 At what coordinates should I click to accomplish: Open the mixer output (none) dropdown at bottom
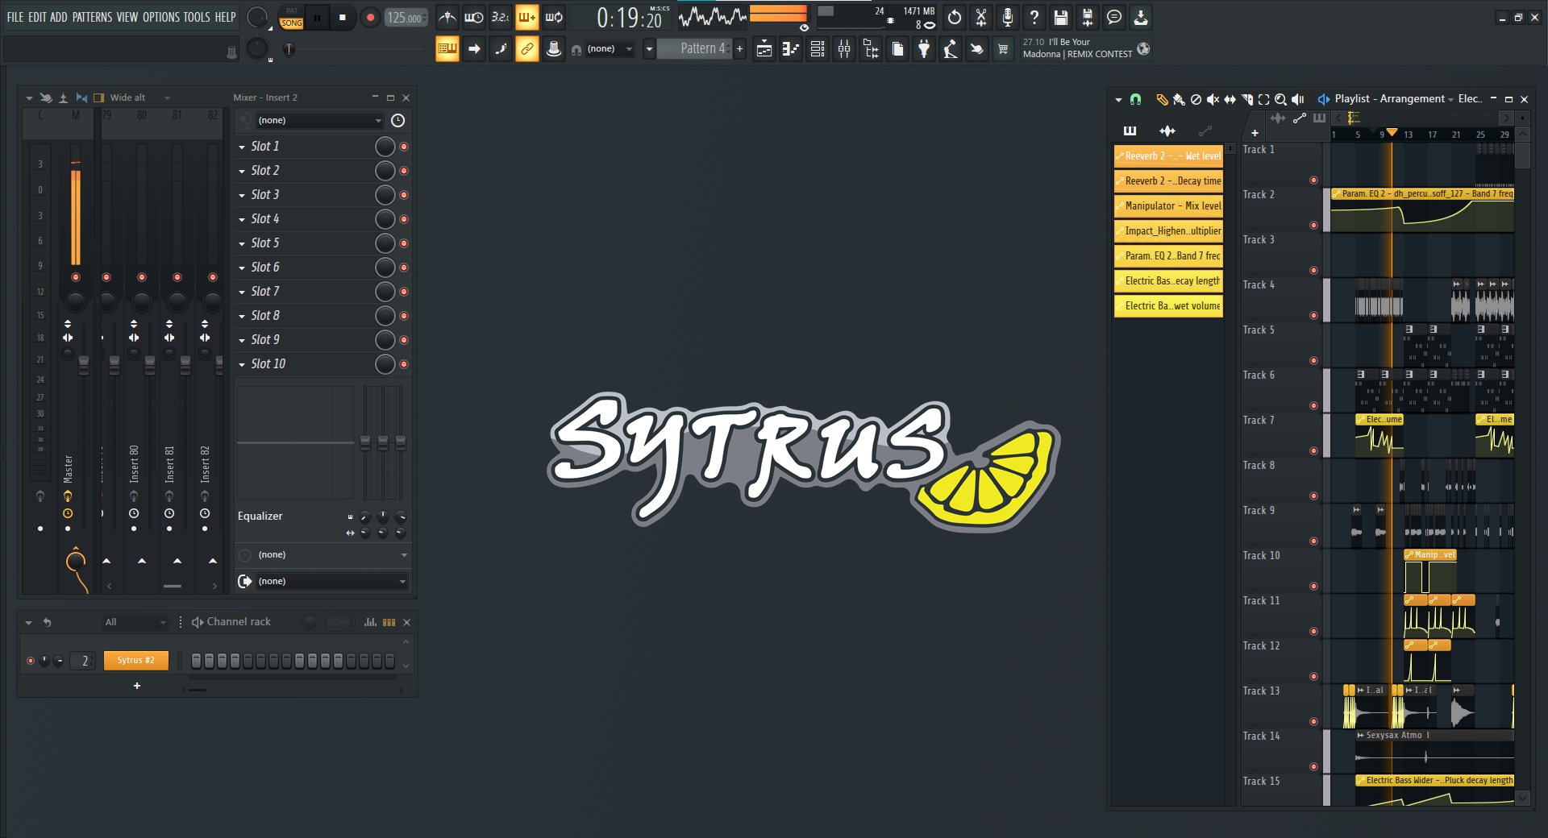pos(331,581)
